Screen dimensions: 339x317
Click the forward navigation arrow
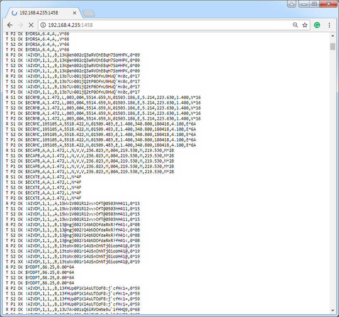tap(20, 25)
